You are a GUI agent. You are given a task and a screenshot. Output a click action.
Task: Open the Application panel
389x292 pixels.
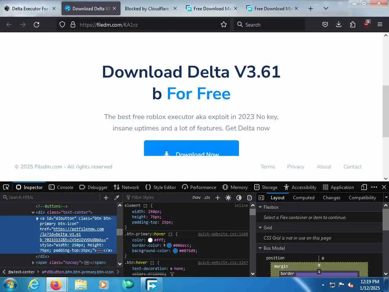pos(338,187)
